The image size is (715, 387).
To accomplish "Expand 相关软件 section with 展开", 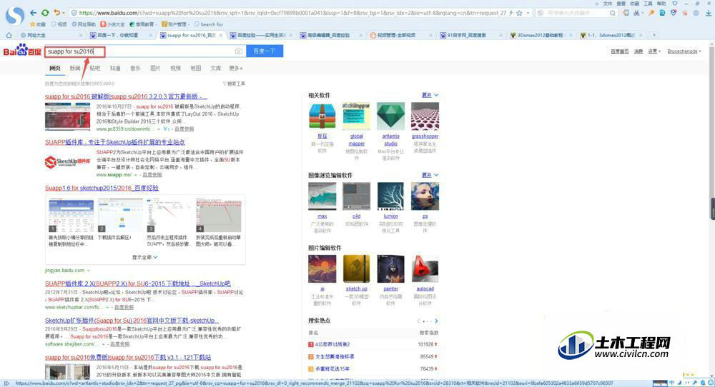I will pyautogui.click(x=430, y=95).
